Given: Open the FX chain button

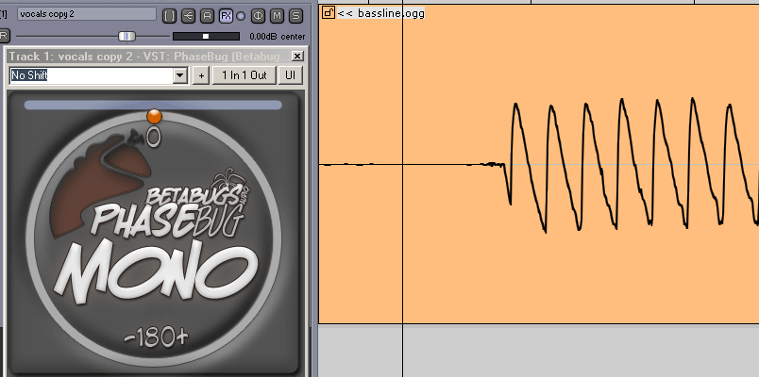Looking at the screenshot, I should coord(226,16).
